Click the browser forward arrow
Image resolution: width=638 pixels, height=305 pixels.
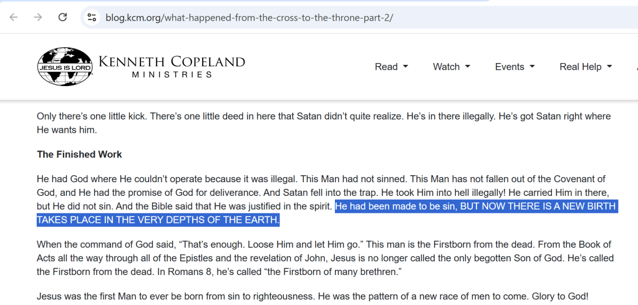click(38, 17)
